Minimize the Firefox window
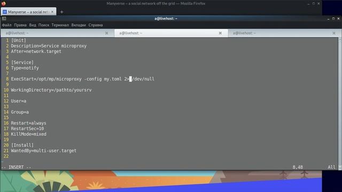 coord(308,4)
